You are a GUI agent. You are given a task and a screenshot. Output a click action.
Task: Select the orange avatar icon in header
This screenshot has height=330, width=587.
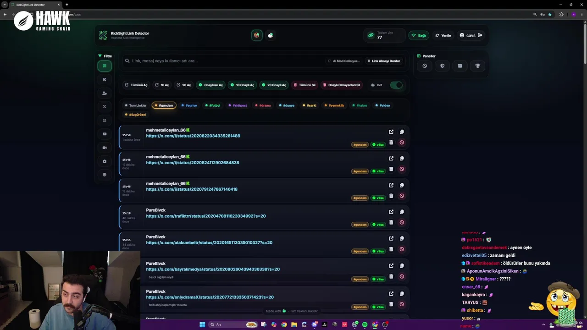[x=257, y=35]
